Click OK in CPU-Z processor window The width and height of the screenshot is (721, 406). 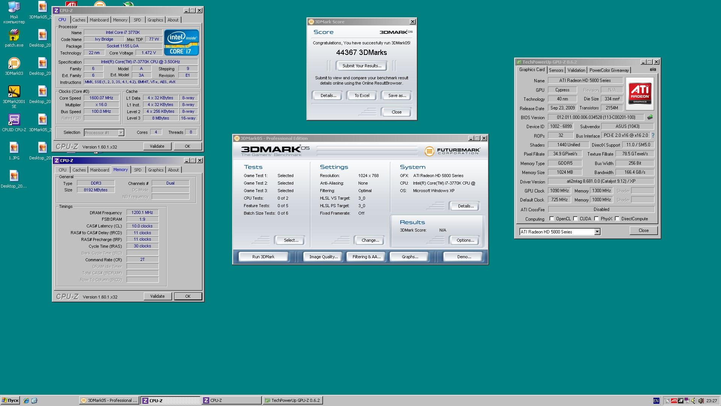pyautogui.click(x=187, y=146)
